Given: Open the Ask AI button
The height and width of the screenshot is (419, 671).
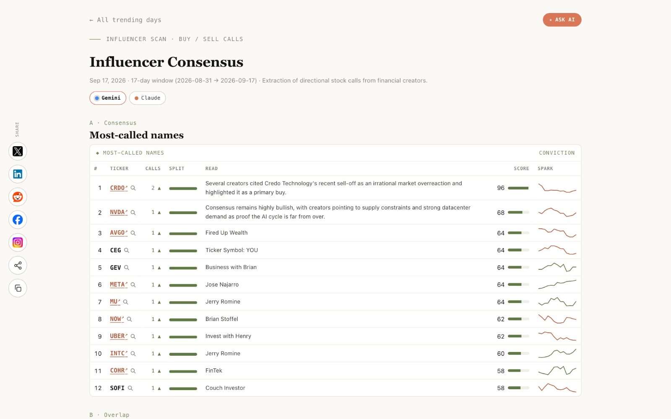Looking at the screenshot, I should [562, 20].
